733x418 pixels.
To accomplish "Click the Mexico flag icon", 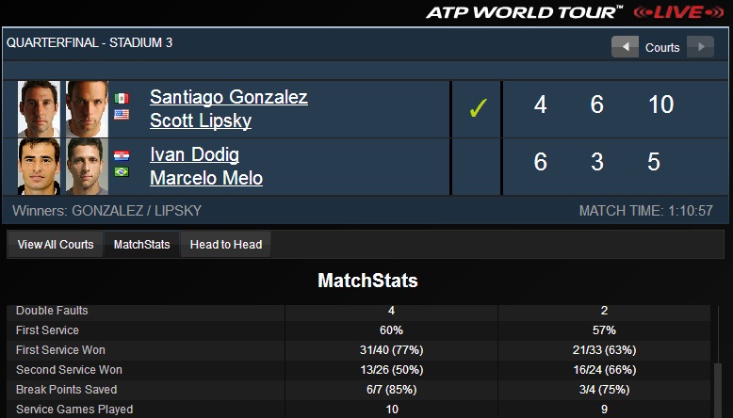I will 122,98.
